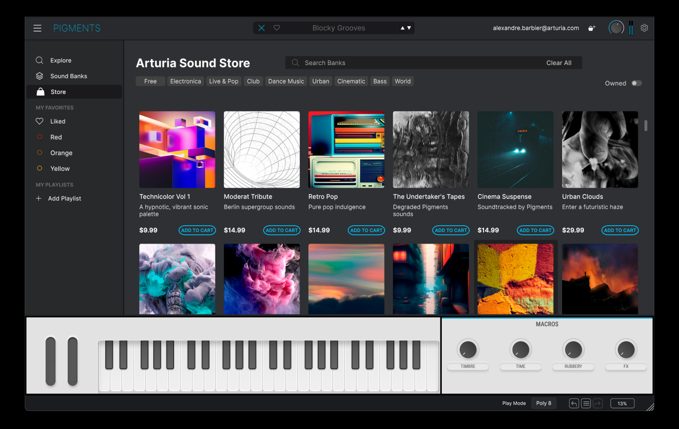Add Moderat Tribute to cart

click(x=282, y=231)
